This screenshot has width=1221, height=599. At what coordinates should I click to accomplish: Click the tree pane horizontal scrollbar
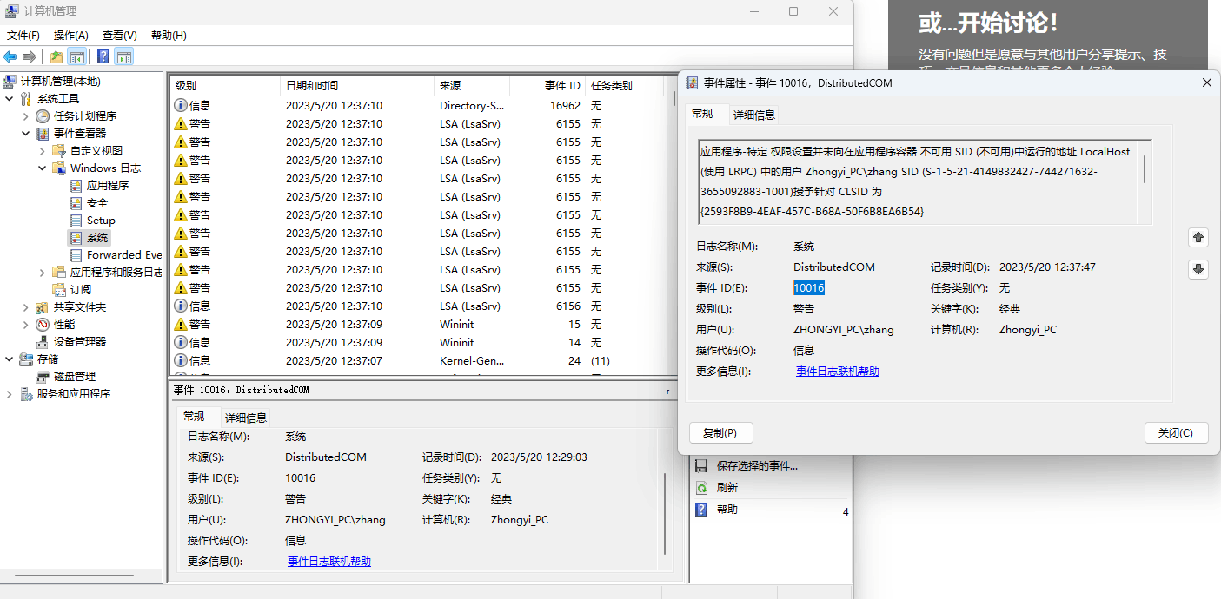74,576
